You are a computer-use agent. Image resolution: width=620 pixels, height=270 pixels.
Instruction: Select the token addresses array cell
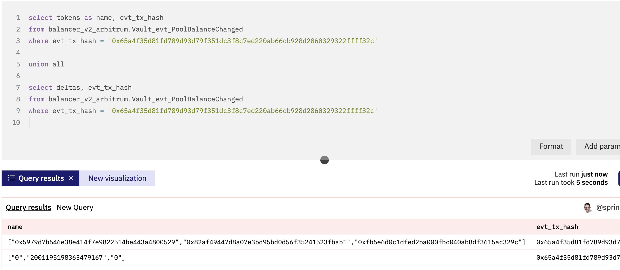[266, 242]
